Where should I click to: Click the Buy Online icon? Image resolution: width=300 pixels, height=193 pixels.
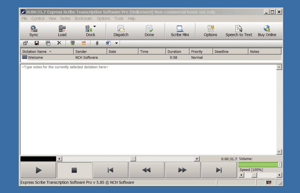[x=267, y=31]
